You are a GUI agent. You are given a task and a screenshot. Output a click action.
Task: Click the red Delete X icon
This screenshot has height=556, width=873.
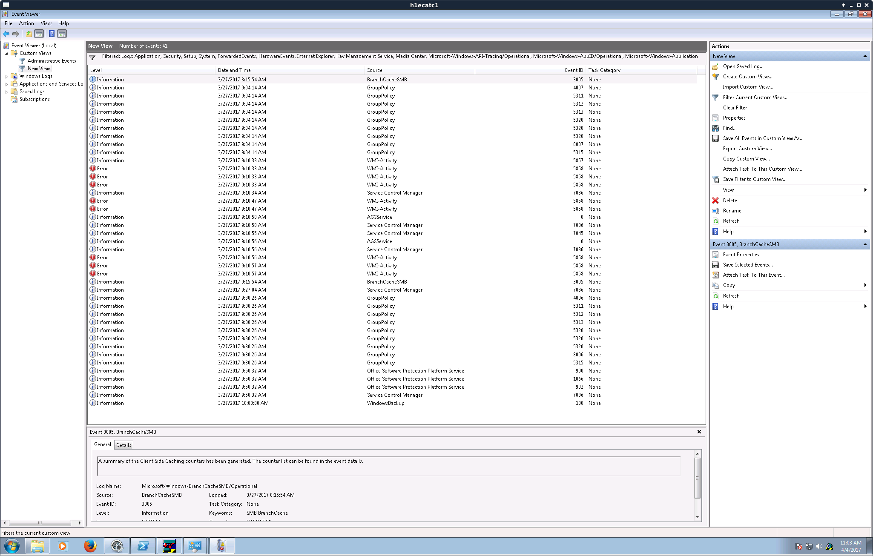[715, 201]
